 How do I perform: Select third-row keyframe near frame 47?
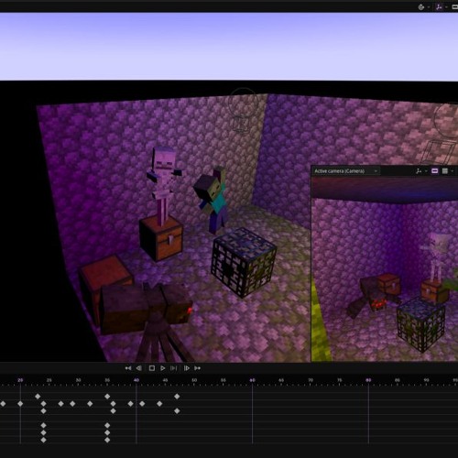tap(177, 411)
